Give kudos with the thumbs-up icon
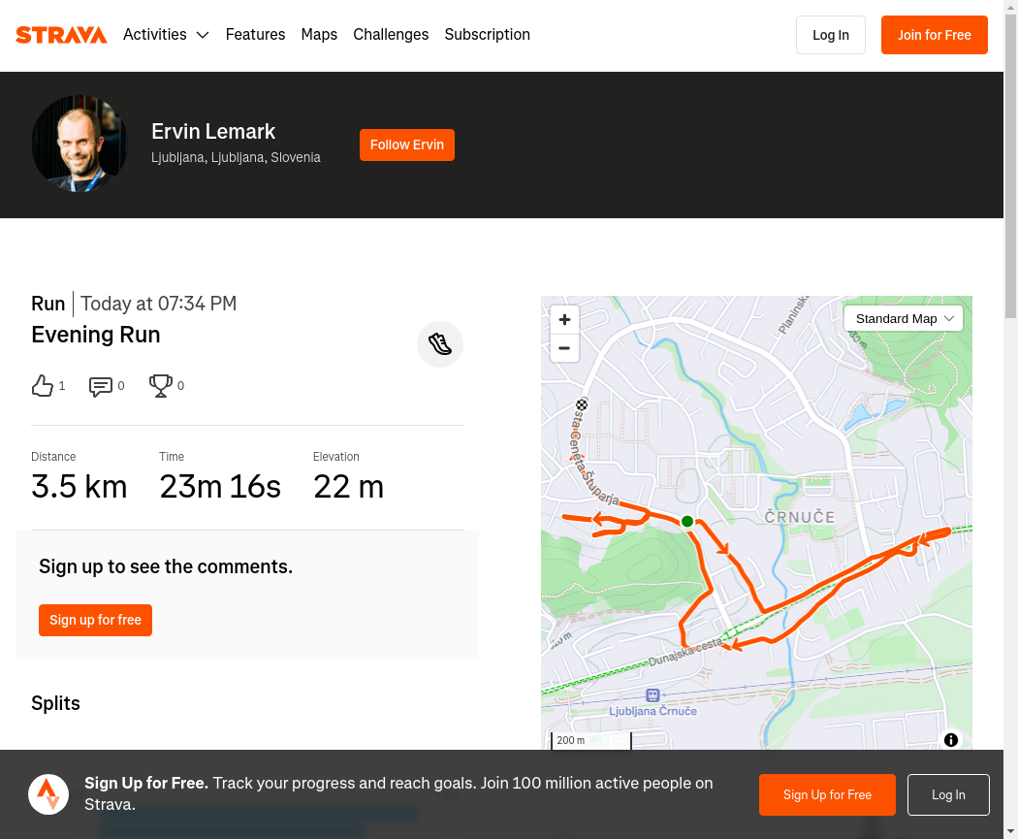 point(43,386)
